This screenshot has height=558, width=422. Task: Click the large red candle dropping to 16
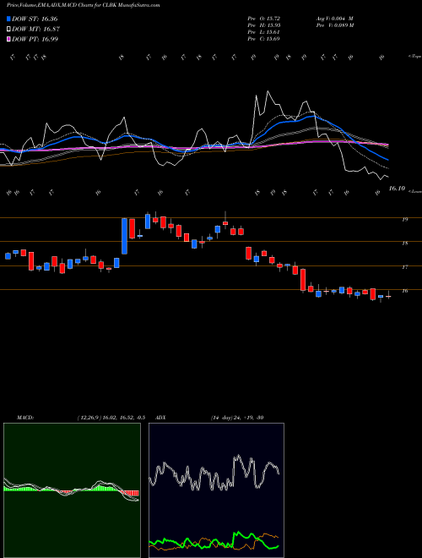[x=303, y=280]
